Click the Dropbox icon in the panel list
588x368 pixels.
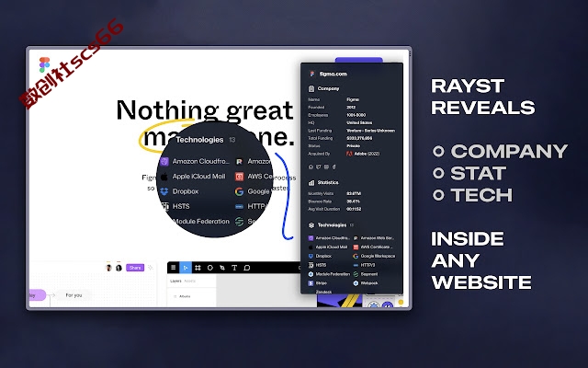pyautogui.click(x=311, y=256)
